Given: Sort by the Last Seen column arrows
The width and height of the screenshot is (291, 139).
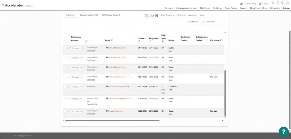Looking at the screenshot, I should pos(163,42).
